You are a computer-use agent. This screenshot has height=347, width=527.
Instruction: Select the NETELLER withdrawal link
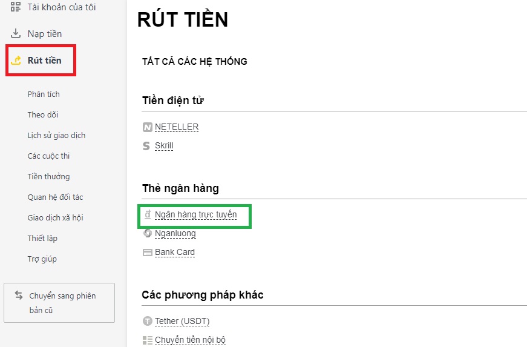(177, 127)
